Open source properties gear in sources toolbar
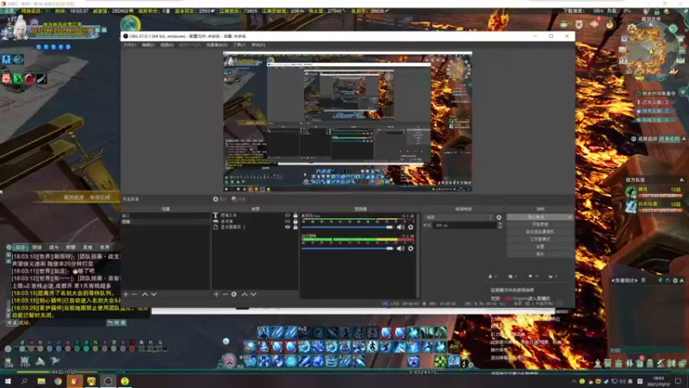The height and width of the screenshot is (388, 689). (x=233, y=294)
